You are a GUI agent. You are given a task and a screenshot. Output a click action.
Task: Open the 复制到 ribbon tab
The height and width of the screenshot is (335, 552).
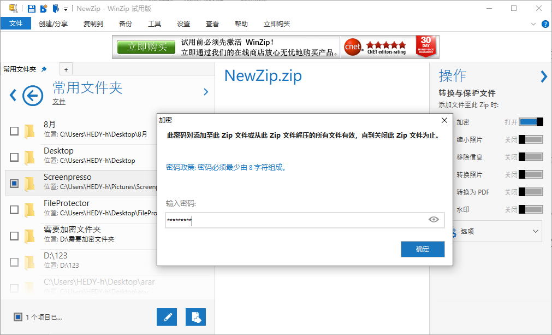pos(93,23)
